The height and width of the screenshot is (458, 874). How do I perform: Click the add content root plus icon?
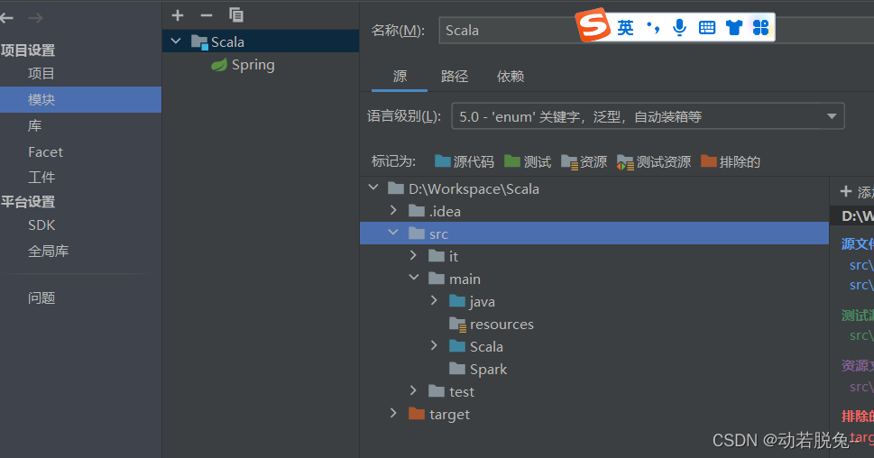pos(845,192)
